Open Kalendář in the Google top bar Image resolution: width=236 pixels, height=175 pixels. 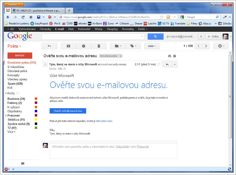84,29
